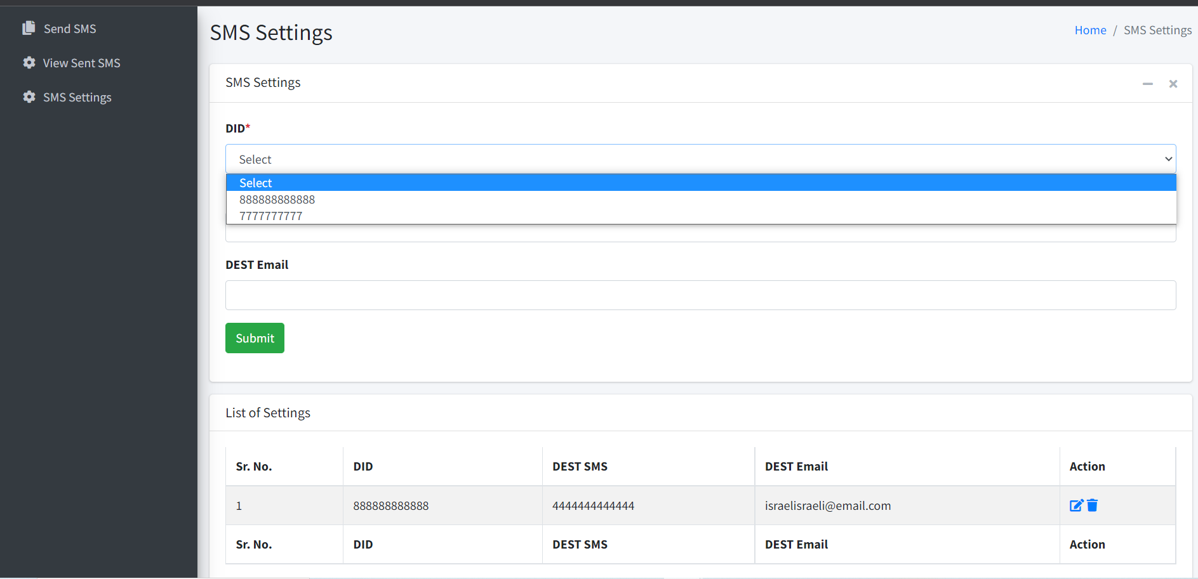Image resolution: width=1198 pixels, height=579 pixels.
Task: Open SMS Settings sidebar menu item
Action: pos(77,97)
